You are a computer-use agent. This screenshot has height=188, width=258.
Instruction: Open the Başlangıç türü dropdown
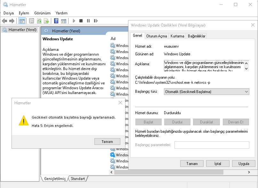click(x=206, y=92)
